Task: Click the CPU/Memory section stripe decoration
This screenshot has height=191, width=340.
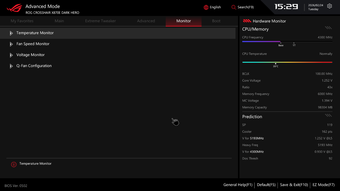Action: (328, 28)
